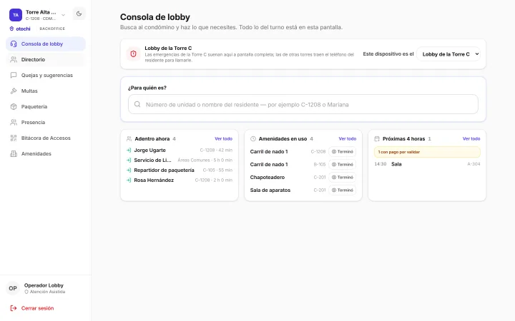The width and height of the screenshot is (515, 321).
Task: Open Bitácora de Accesos
Action: coord(46,138)
